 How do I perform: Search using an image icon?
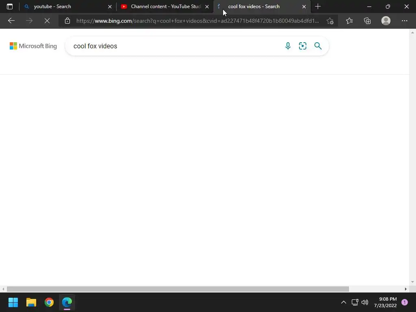[x=302, y=46]
